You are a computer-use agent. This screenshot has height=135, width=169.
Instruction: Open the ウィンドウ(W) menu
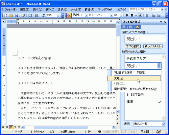105,9
